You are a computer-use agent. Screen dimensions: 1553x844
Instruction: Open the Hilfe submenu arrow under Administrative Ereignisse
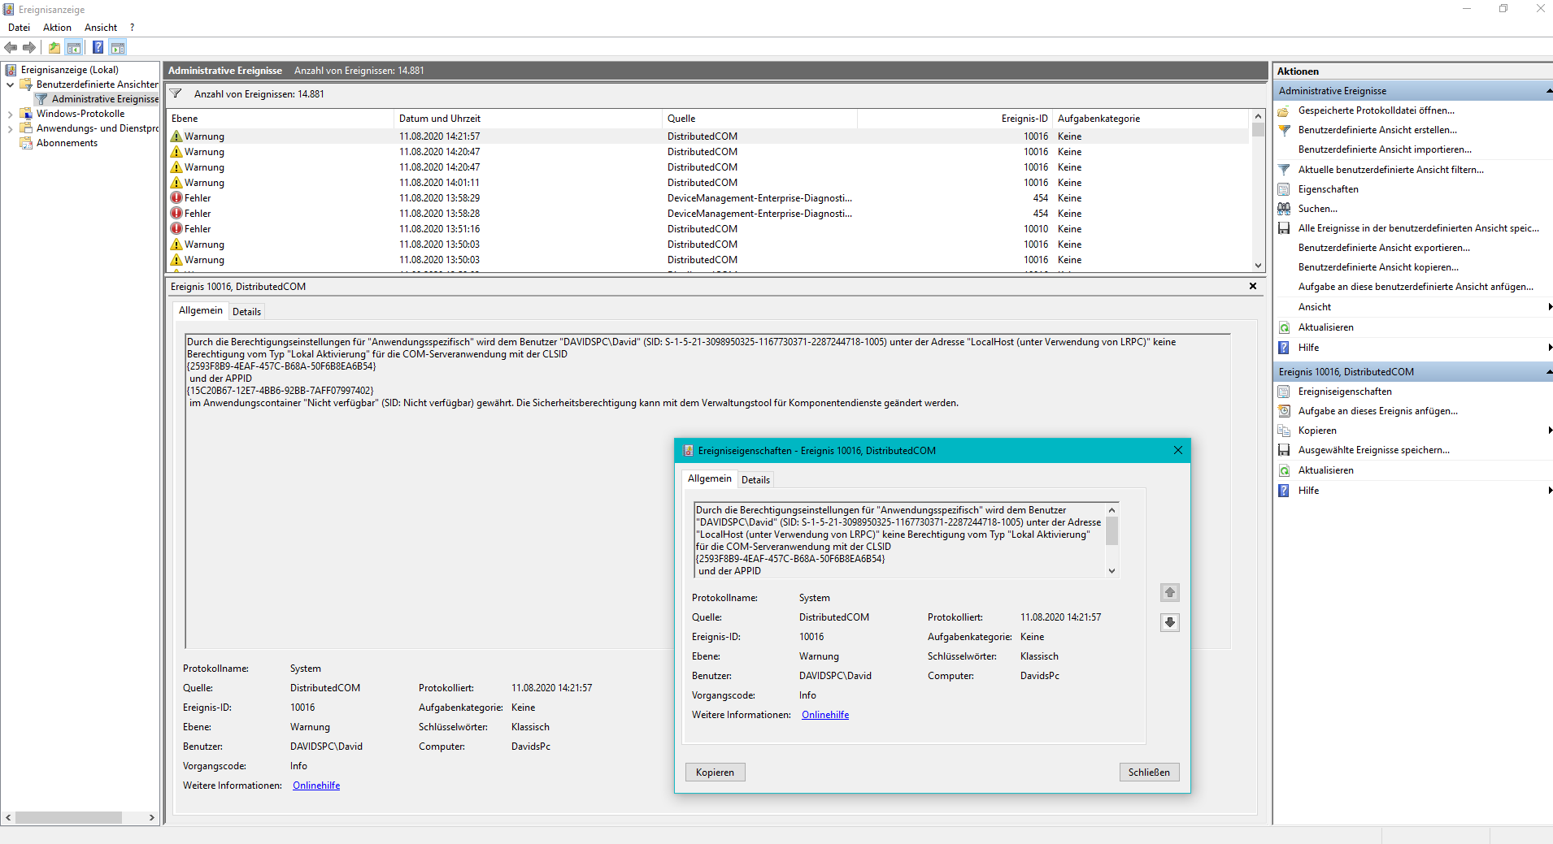pos(1550,348)
